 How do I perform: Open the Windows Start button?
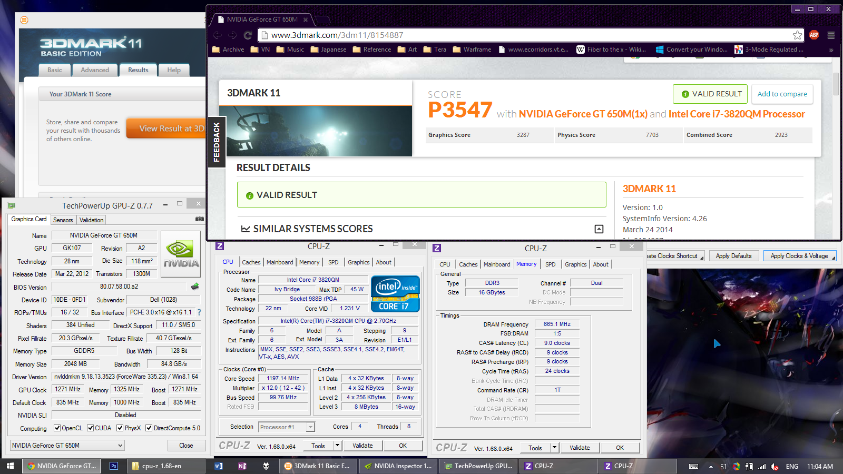[10, 466]
